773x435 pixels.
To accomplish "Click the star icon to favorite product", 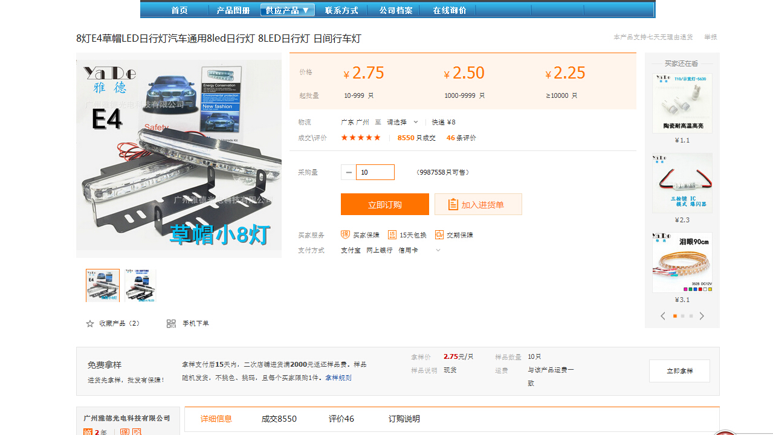I will (x=90, y=324).
